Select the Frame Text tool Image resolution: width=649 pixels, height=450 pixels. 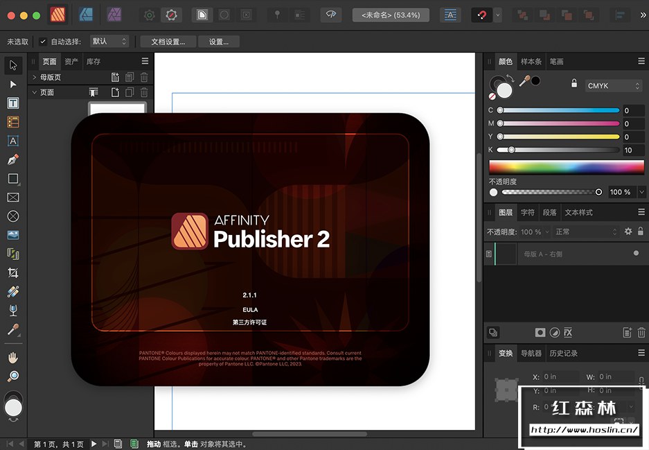pyautogui.click(x=12, y=103)
